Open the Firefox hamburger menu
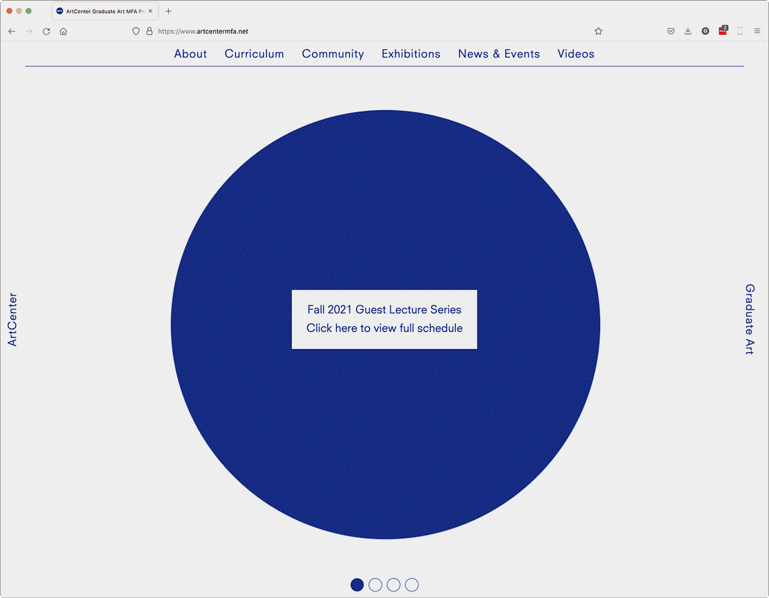 tap(757, 31)
